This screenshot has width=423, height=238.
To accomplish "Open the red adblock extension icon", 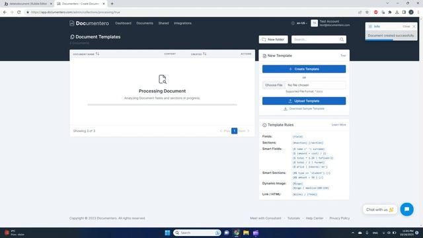I will click(376, 12).
